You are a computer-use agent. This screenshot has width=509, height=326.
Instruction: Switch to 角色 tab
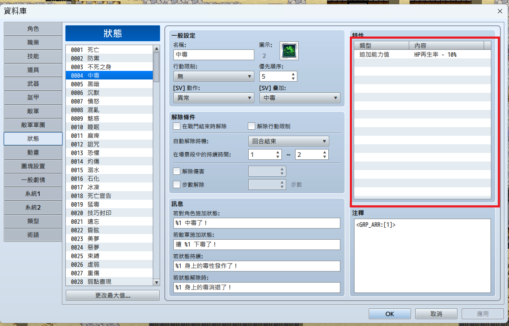click(x=33, y=29)
